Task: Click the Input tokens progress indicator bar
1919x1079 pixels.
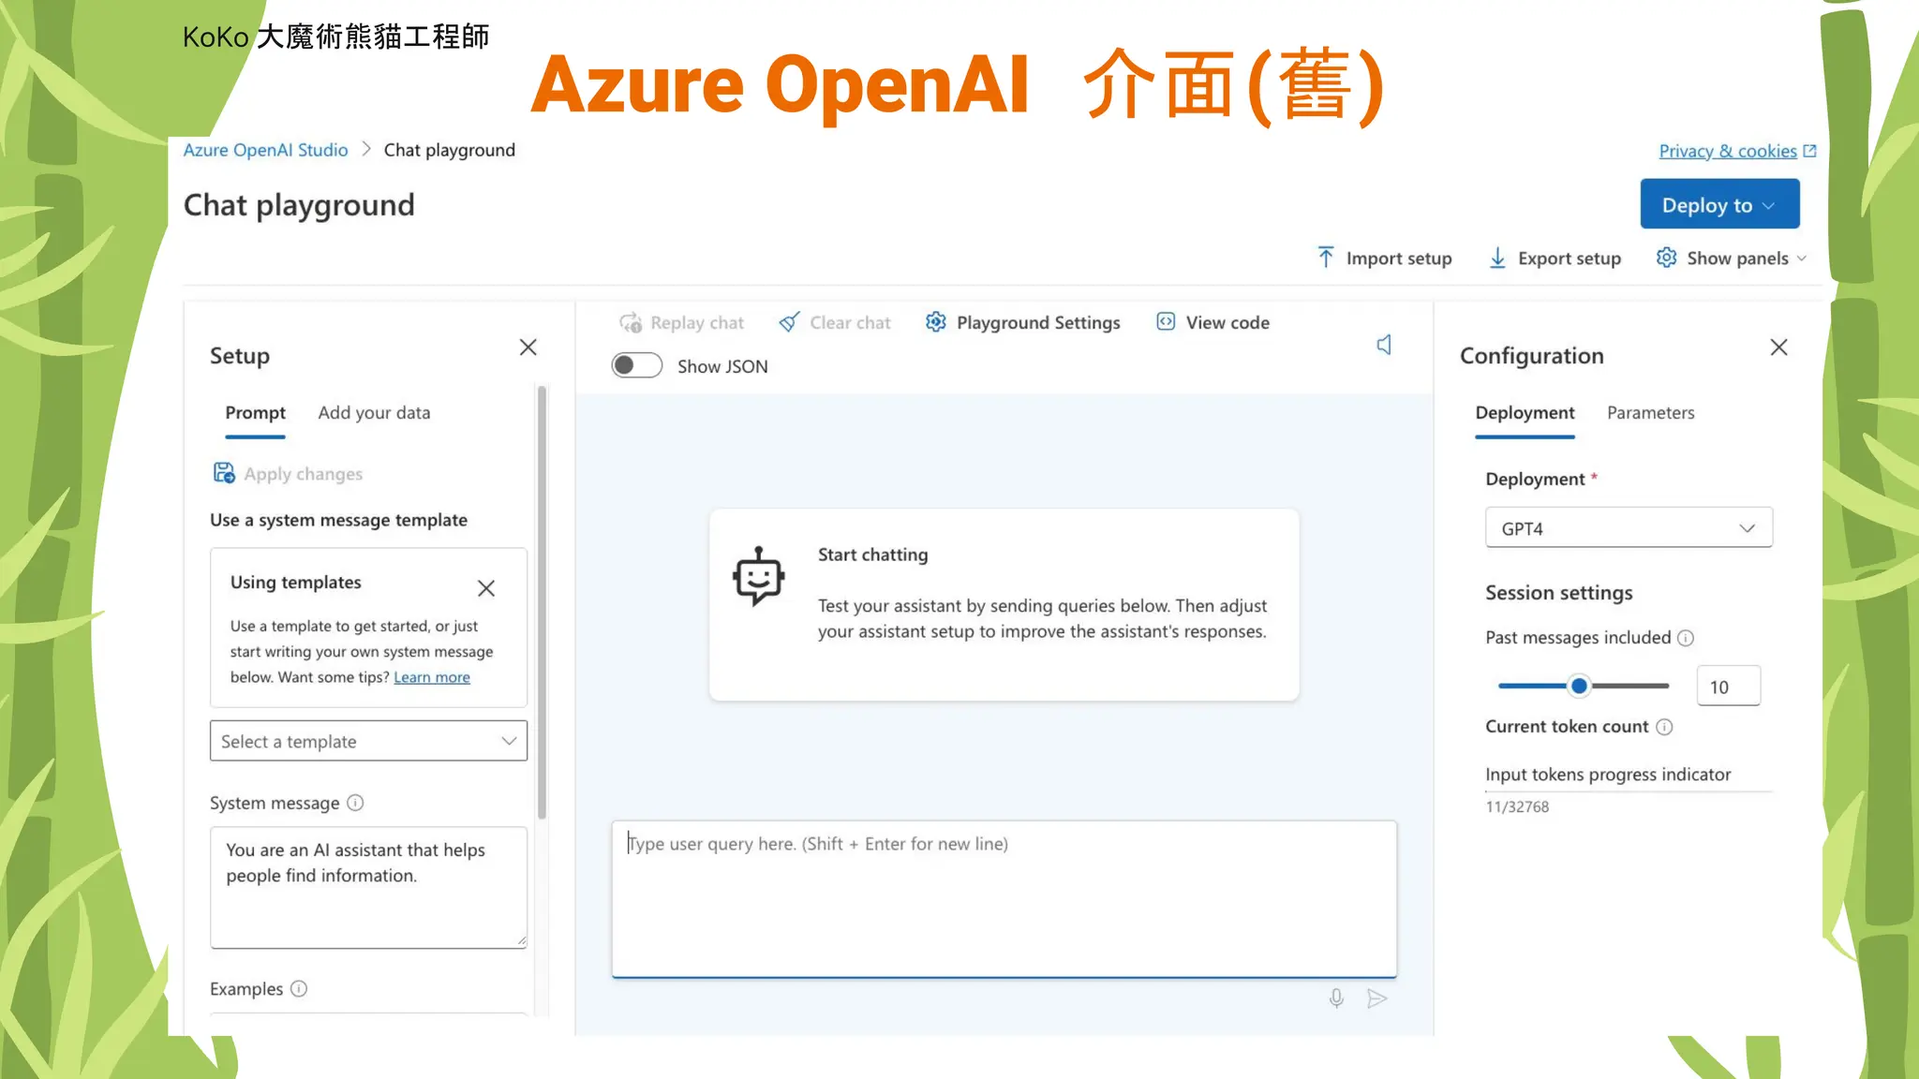Action: pos(1629,792)
